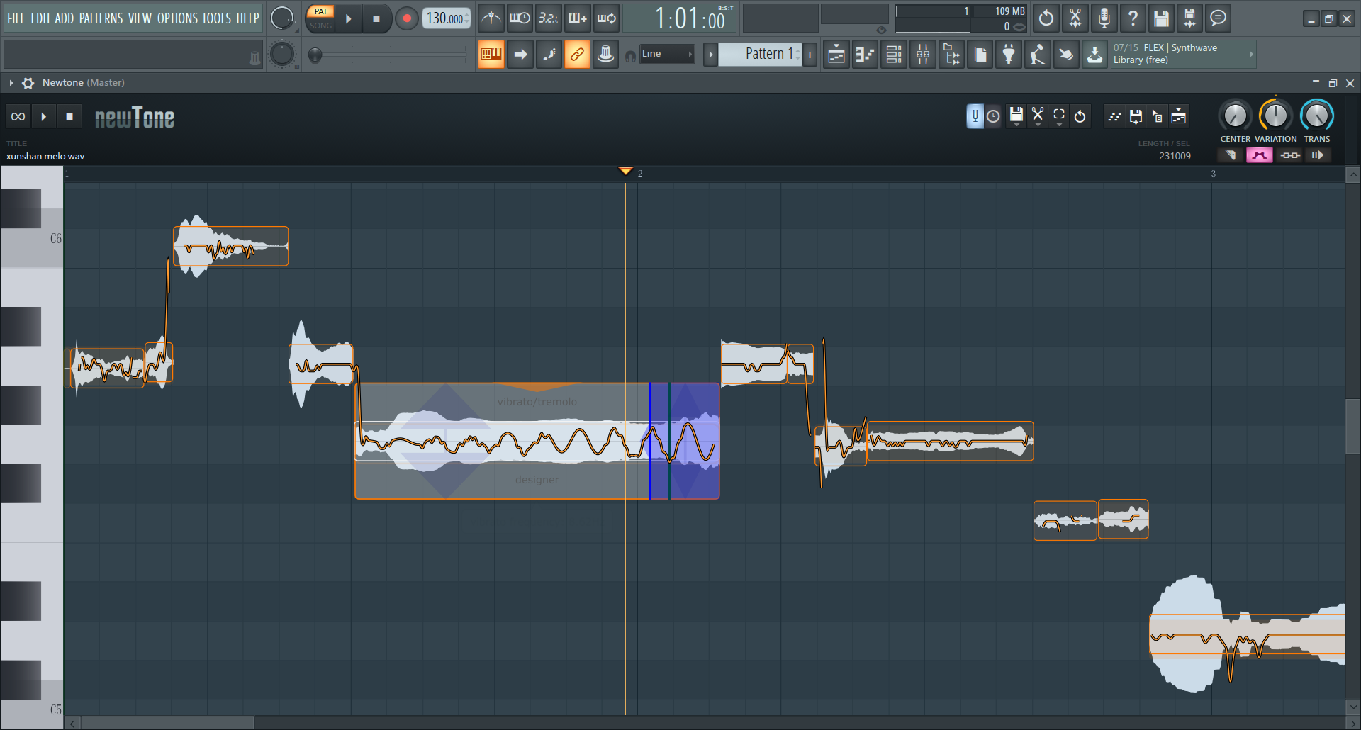1361x730 pixels.
Task: Add a new pattern with plus
Action: pos(810,55)
